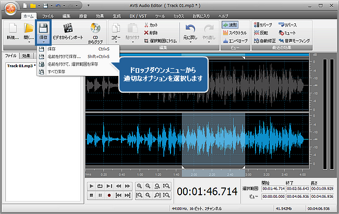Apply the Mute (ミュート) effect
The image size is (339, 214).
point(287,33)
